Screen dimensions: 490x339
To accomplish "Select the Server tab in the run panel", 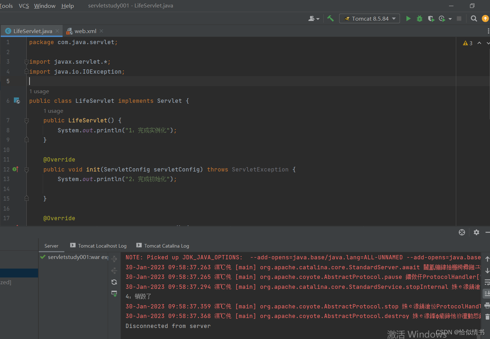I will (51, 246).
